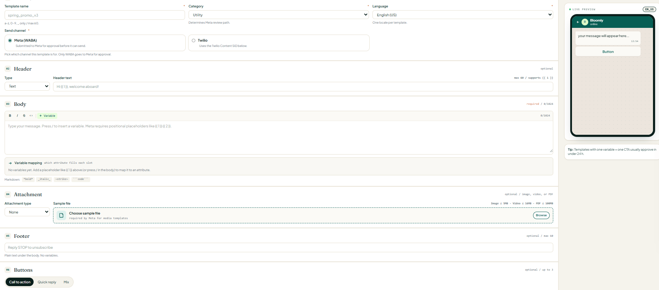Apply strikethrough formatting in body toolbar
Screen dimensions: 659x290
24,116
